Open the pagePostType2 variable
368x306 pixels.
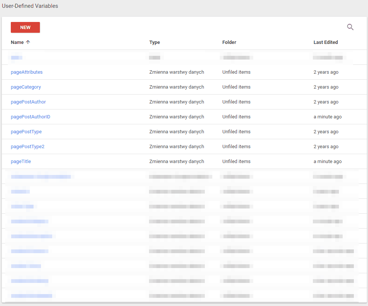28,147
